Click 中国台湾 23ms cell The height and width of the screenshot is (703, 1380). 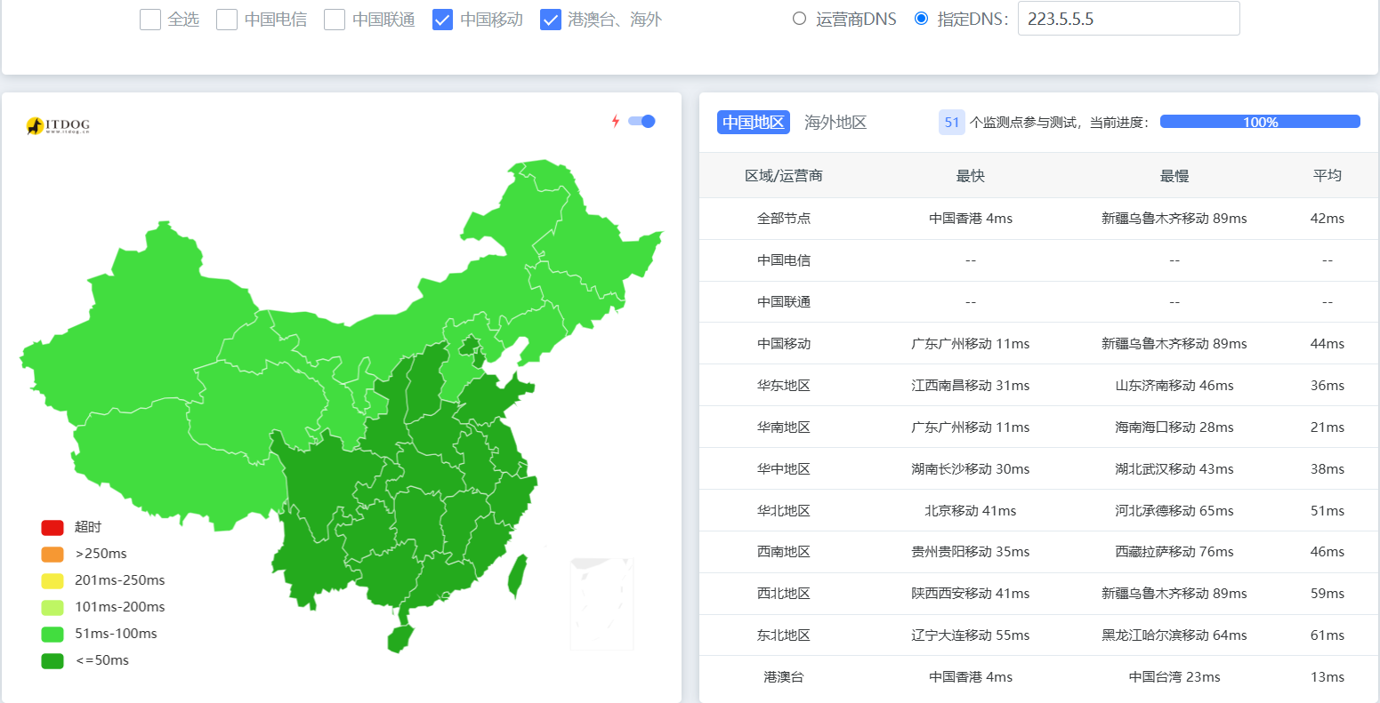1174,677
